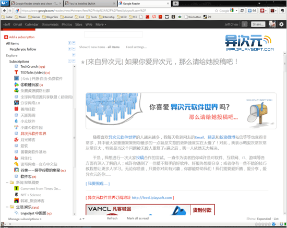Reload page with the refresh icon
Image resolution: width=287 pixels, height=228 pixels.
point(242,10)
